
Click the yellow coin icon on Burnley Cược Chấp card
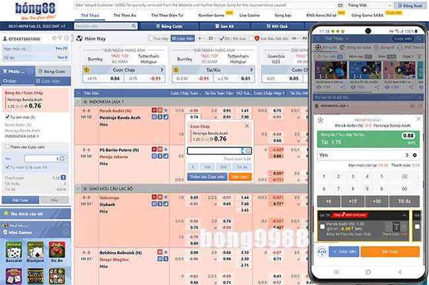point(86,70)
